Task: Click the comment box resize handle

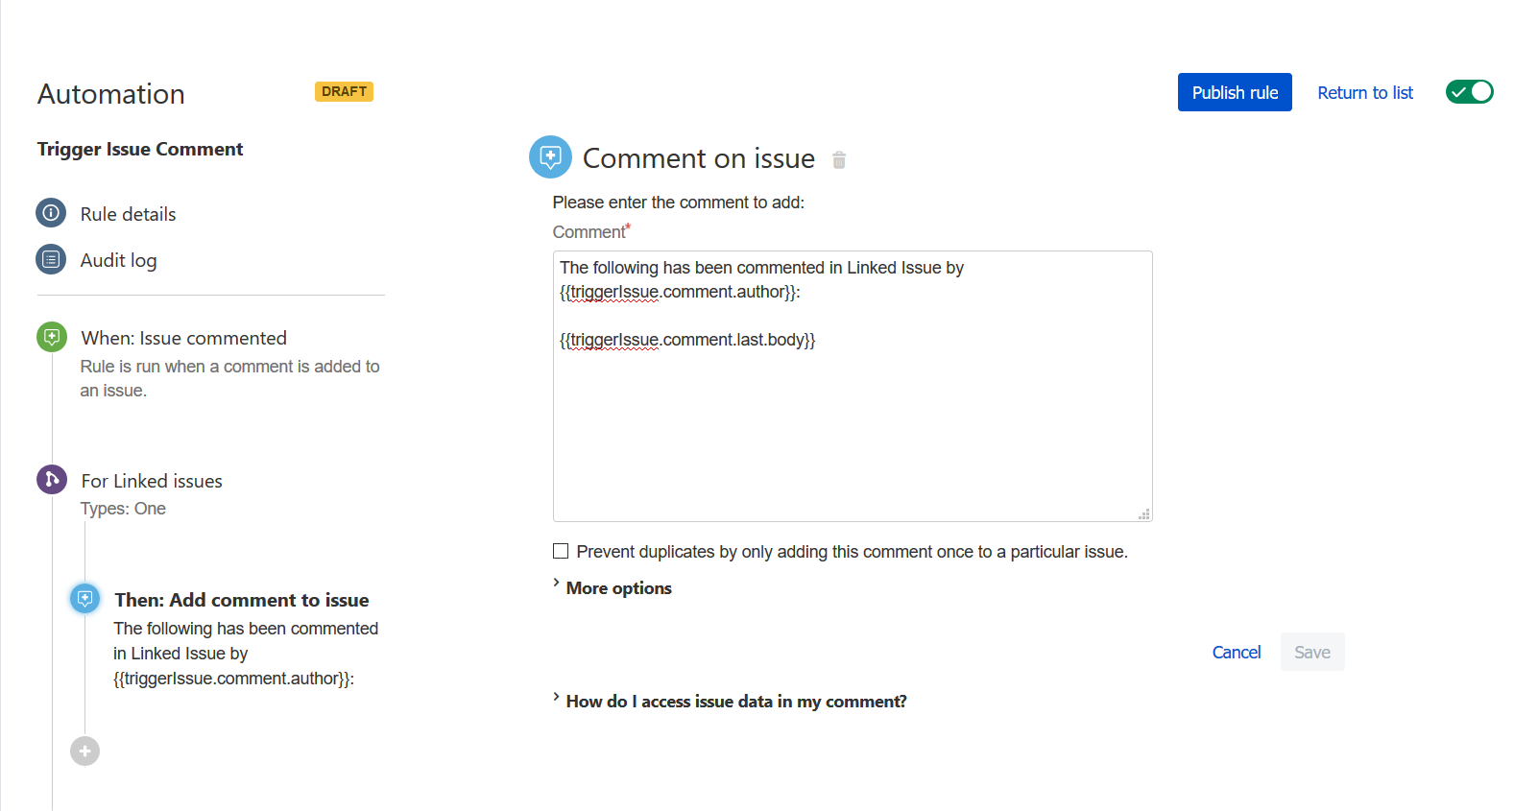Action: point(1144,514)
